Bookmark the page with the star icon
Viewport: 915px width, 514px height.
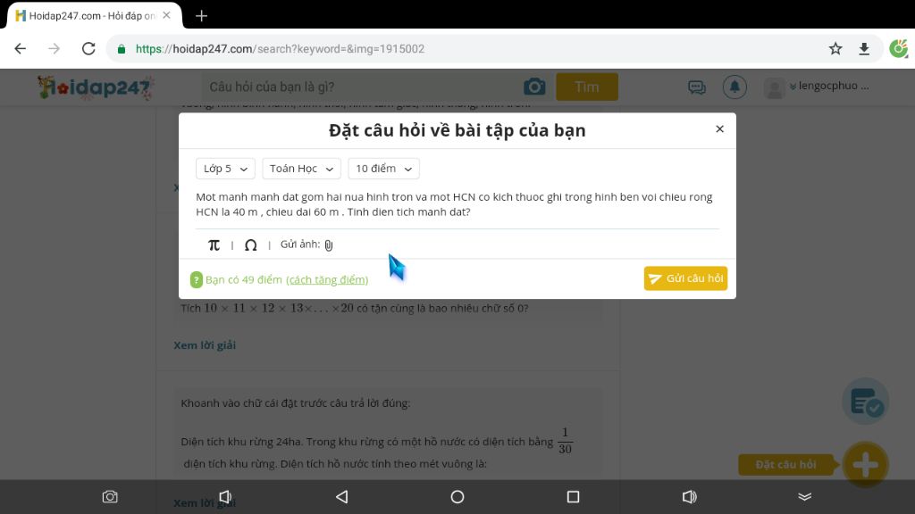coord(835,49)
